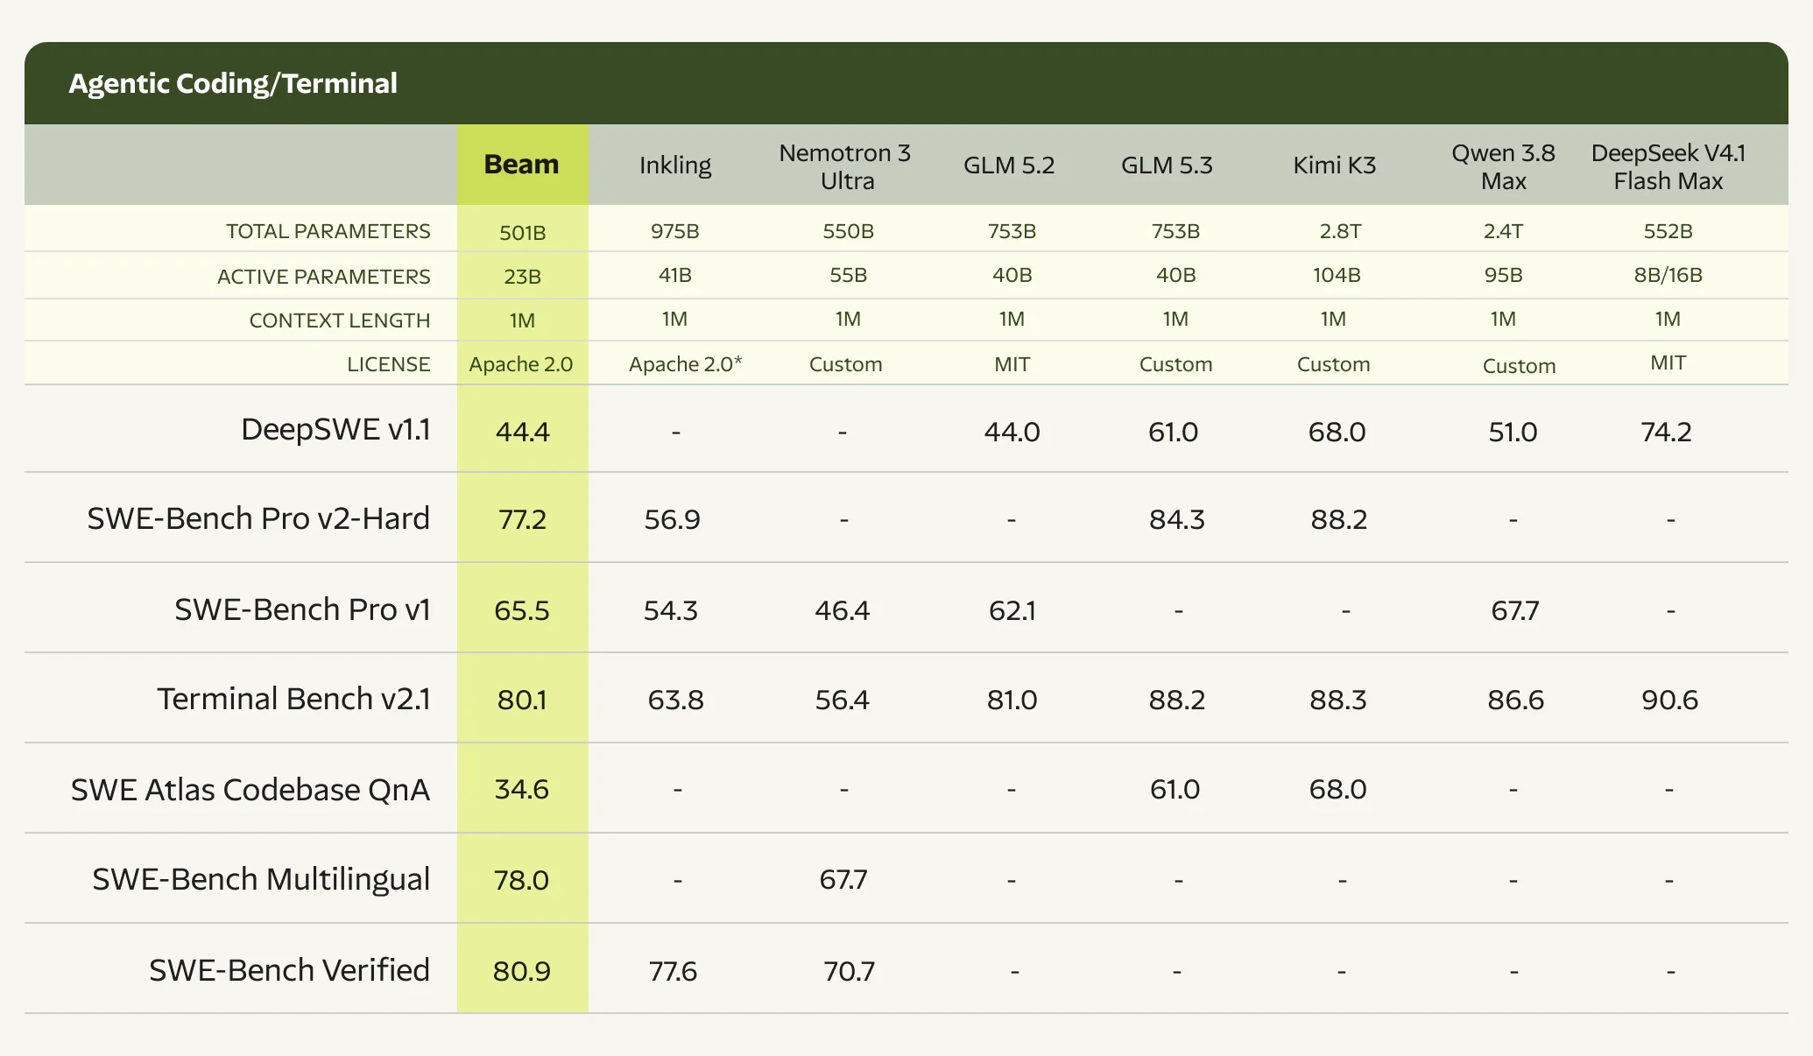Click the SWE-Bench Verified row label
The height and width of the screenshot is (1056, 1813).
pos(289,970)
